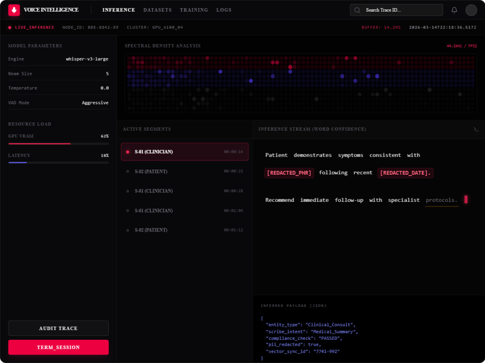Click the Engine value whisper-v3-large
The image size is (485, 363).
pos(87,59)
